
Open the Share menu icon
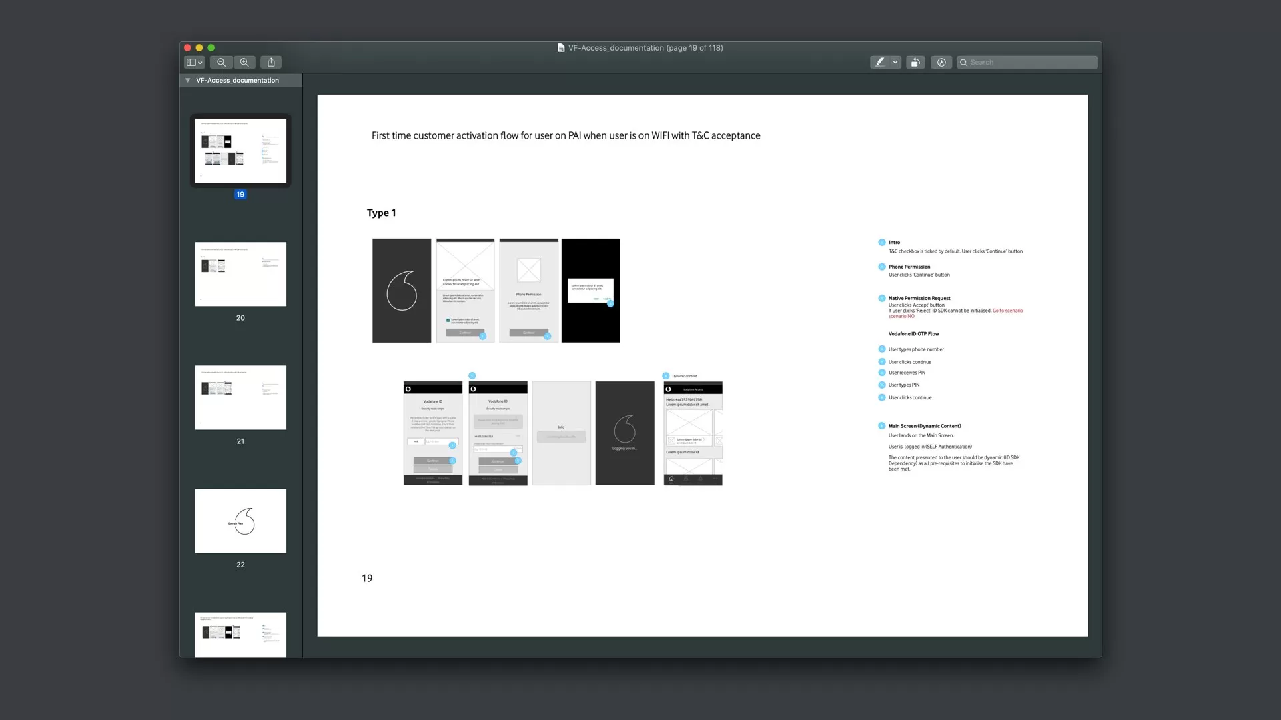(x=271, y=63)
